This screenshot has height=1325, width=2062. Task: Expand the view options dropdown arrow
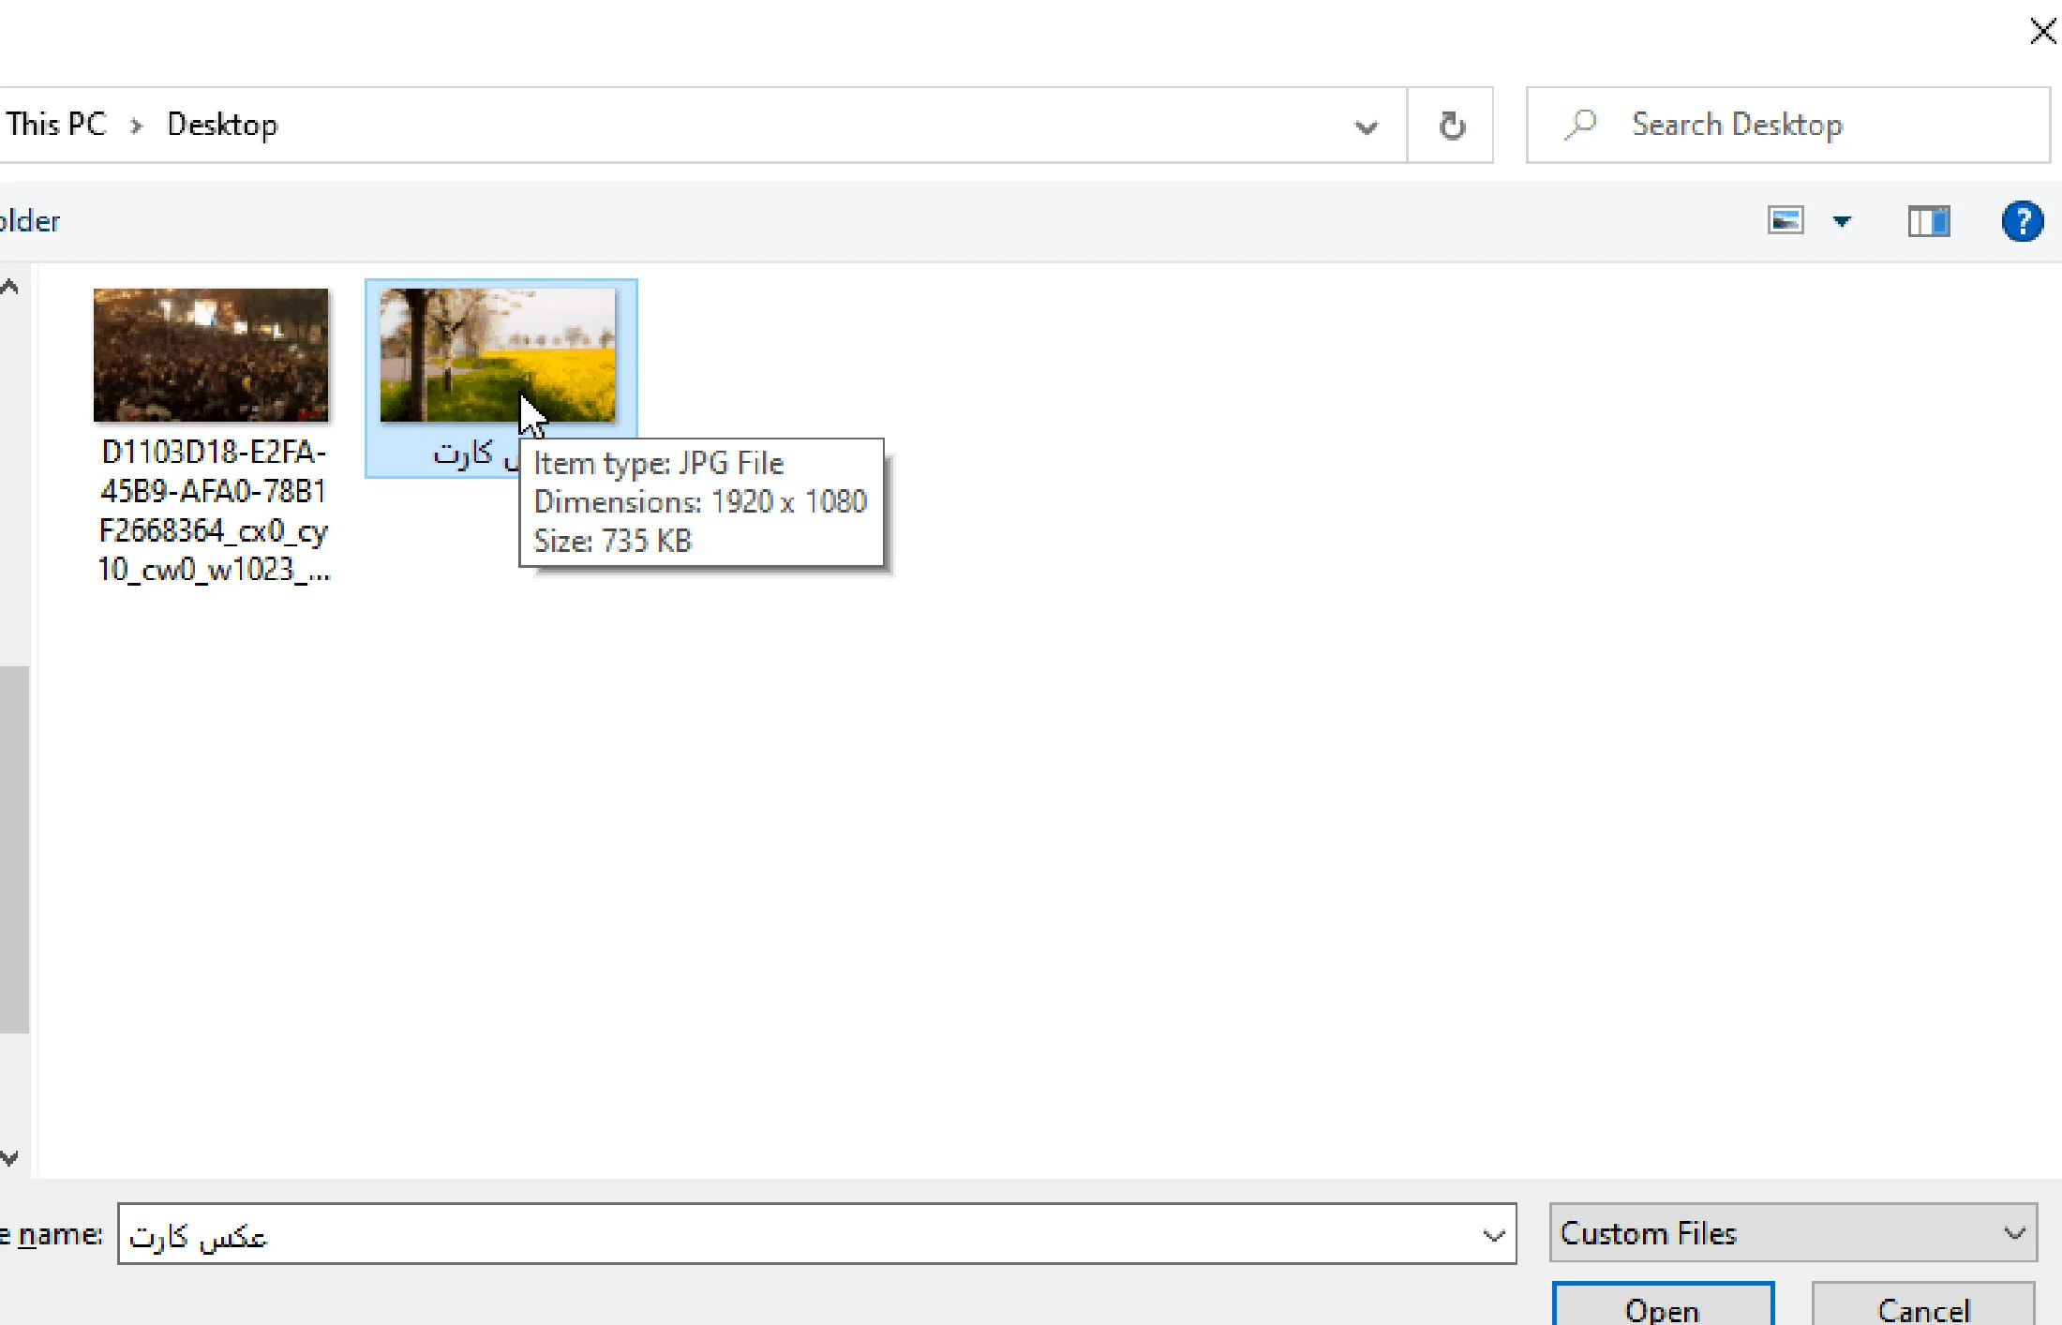(1842, 222)
